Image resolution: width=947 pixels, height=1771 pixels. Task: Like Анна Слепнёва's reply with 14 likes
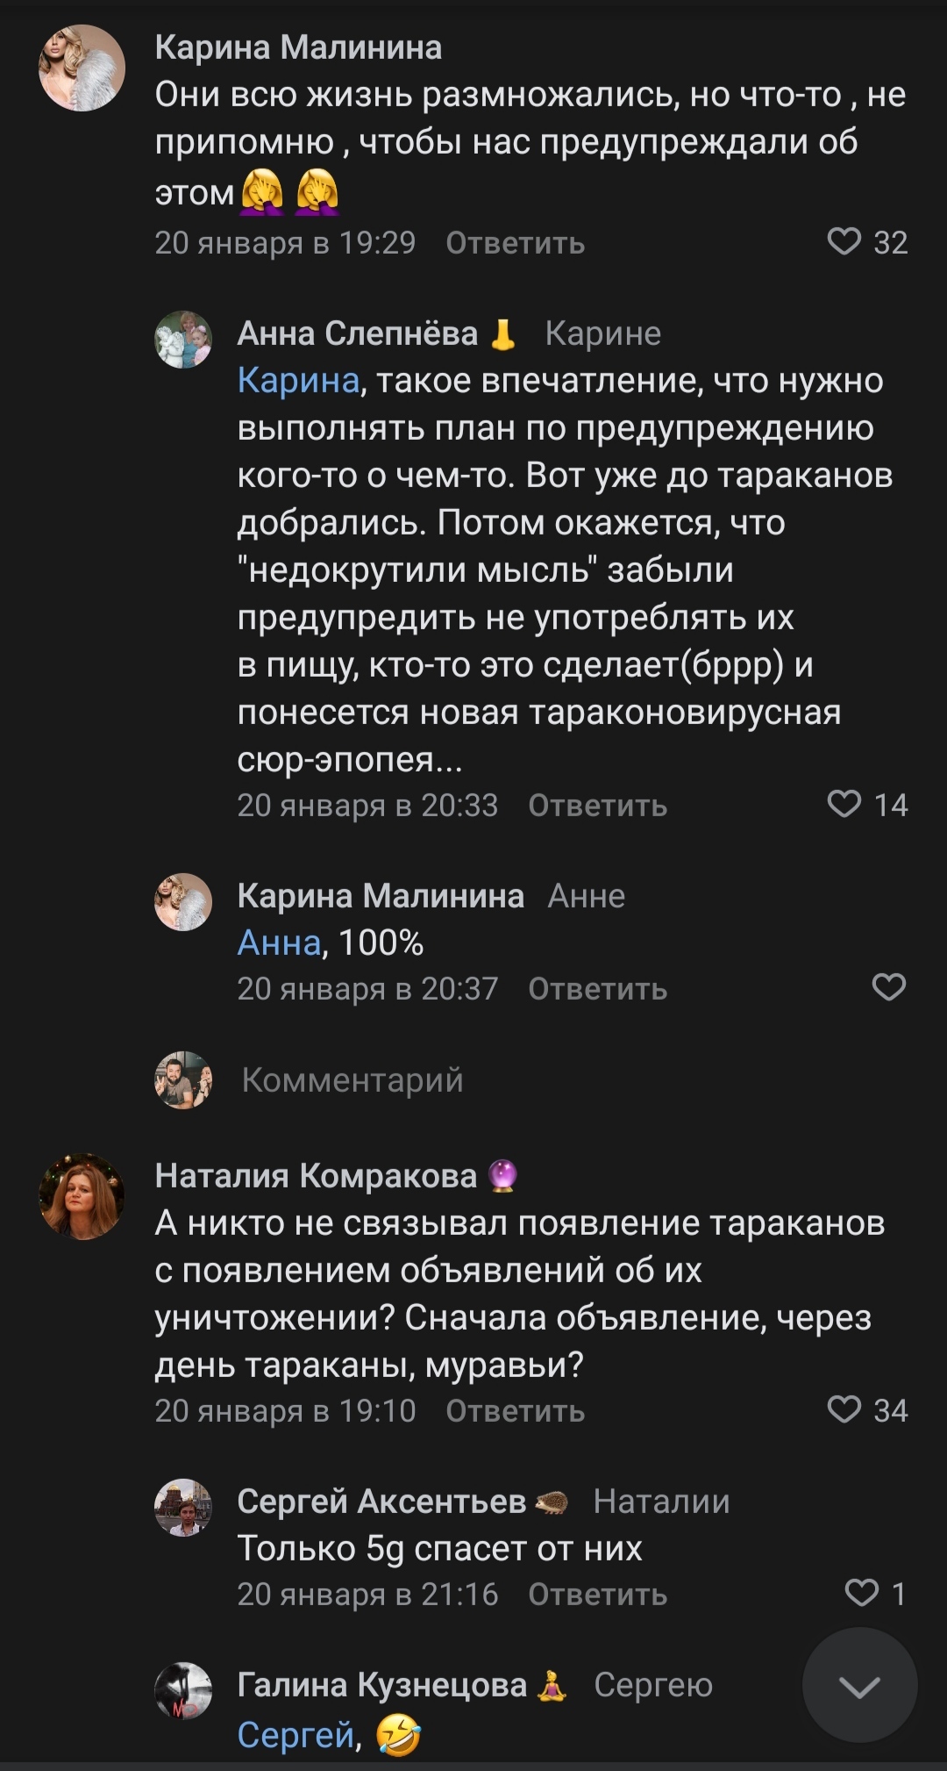844,804
